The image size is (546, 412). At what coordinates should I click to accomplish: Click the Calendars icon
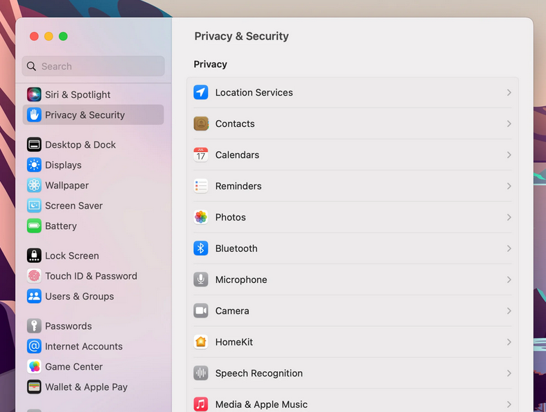click(x=201, y=155)
